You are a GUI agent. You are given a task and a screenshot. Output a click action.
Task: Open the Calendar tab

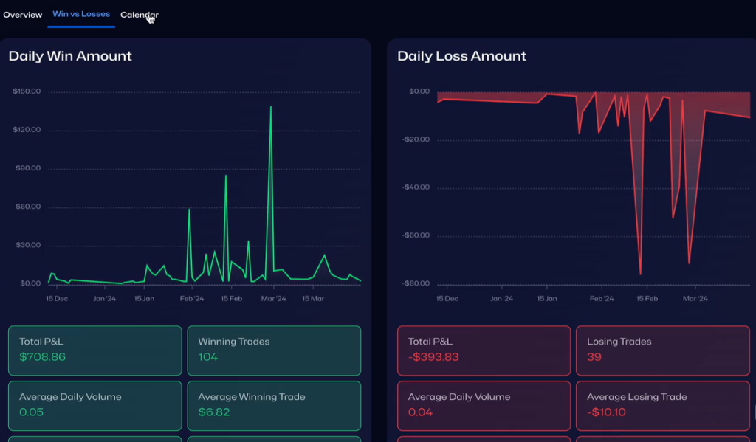tap(139, 15)
